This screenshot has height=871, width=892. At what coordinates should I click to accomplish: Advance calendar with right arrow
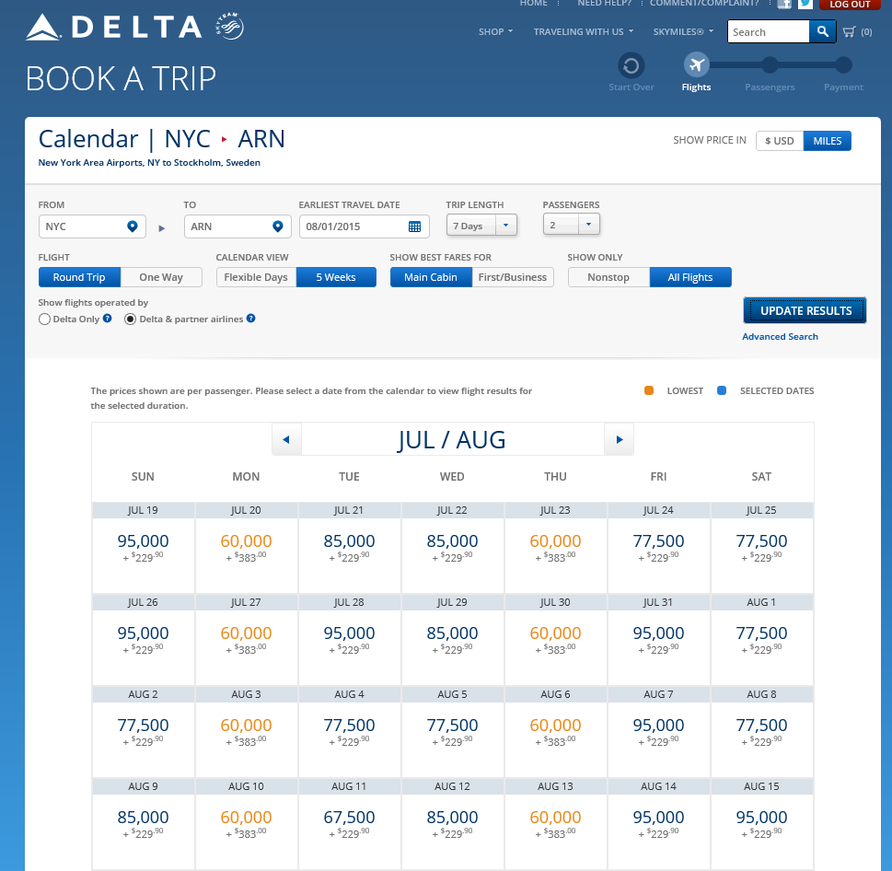pos(619,439)
